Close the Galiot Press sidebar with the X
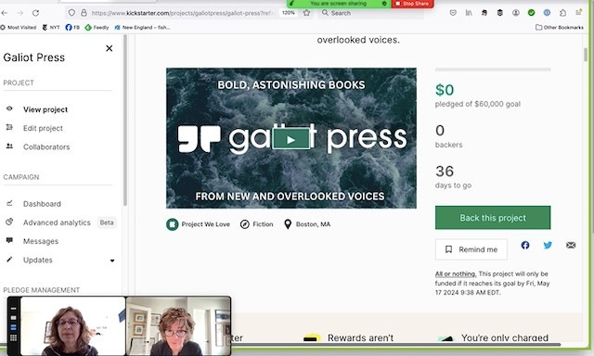The height and width of the screenshot is (356, 594). click(110, 48)
